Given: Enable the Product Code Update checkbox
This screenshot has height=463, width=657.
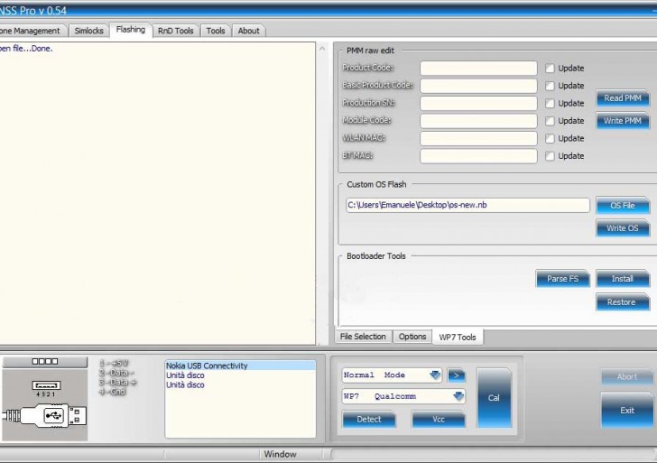Looking at the screenshot, I should click(x=550, y=69).
